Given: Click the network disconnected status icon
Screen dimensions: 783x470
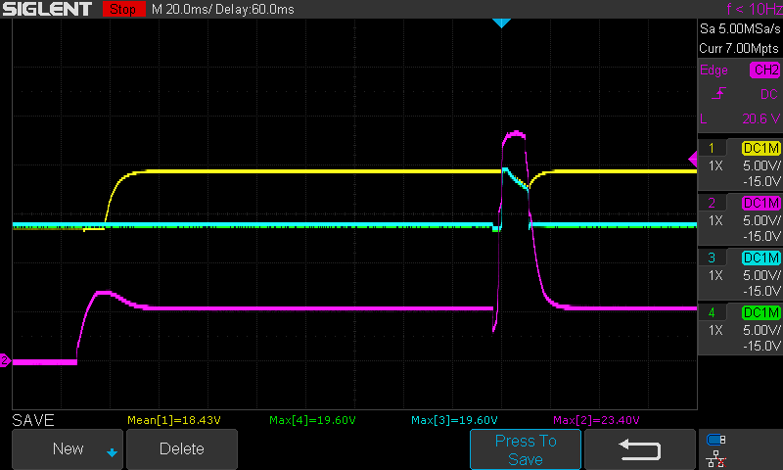Looking at the screenshot, I should coord(716,458).
